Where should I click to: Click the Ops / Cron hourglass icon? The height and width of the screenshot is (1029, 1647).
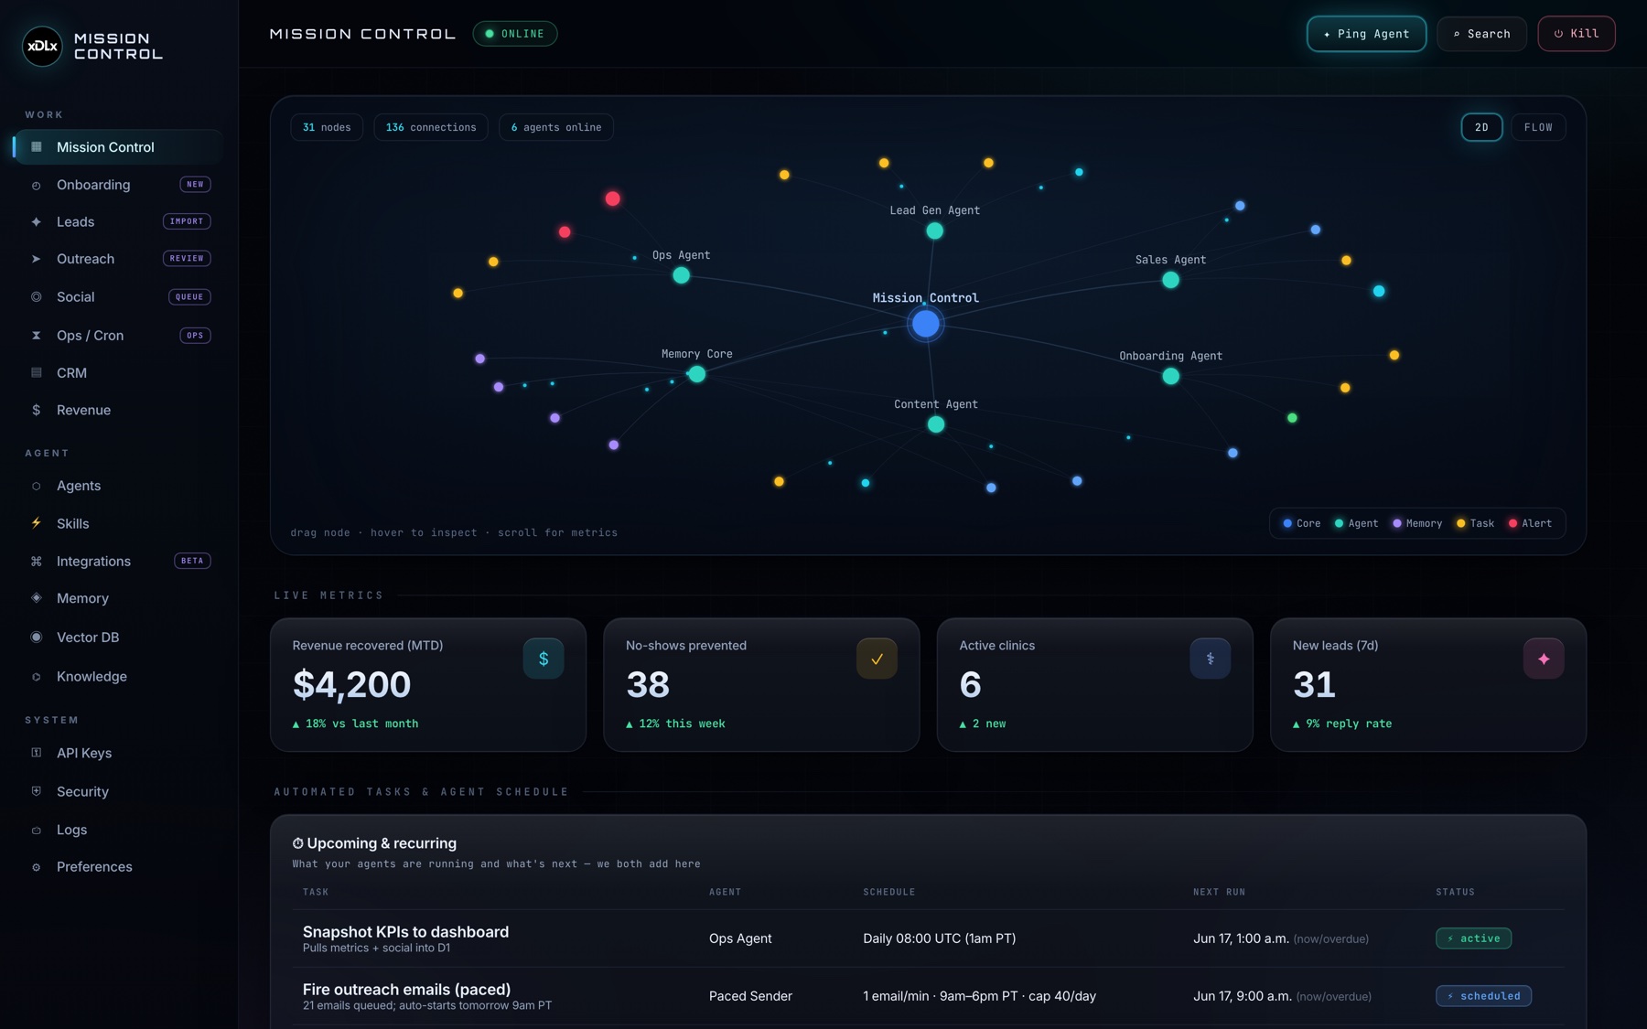tap(37, 336)
